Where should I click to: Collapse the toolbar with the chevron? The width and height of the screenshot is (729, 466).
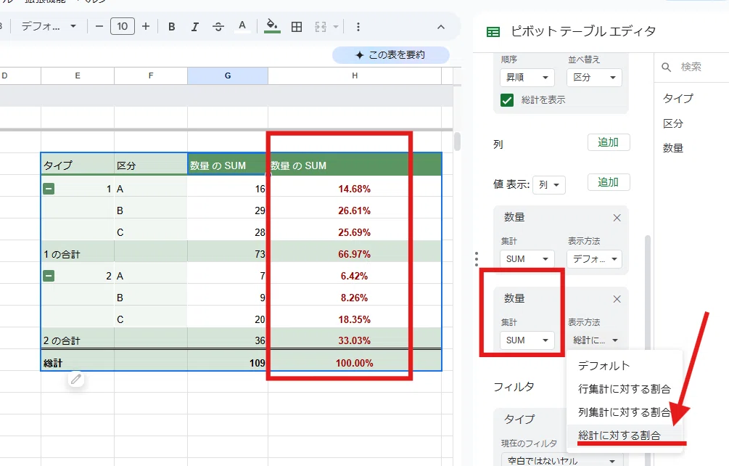[x=441, y=27]
